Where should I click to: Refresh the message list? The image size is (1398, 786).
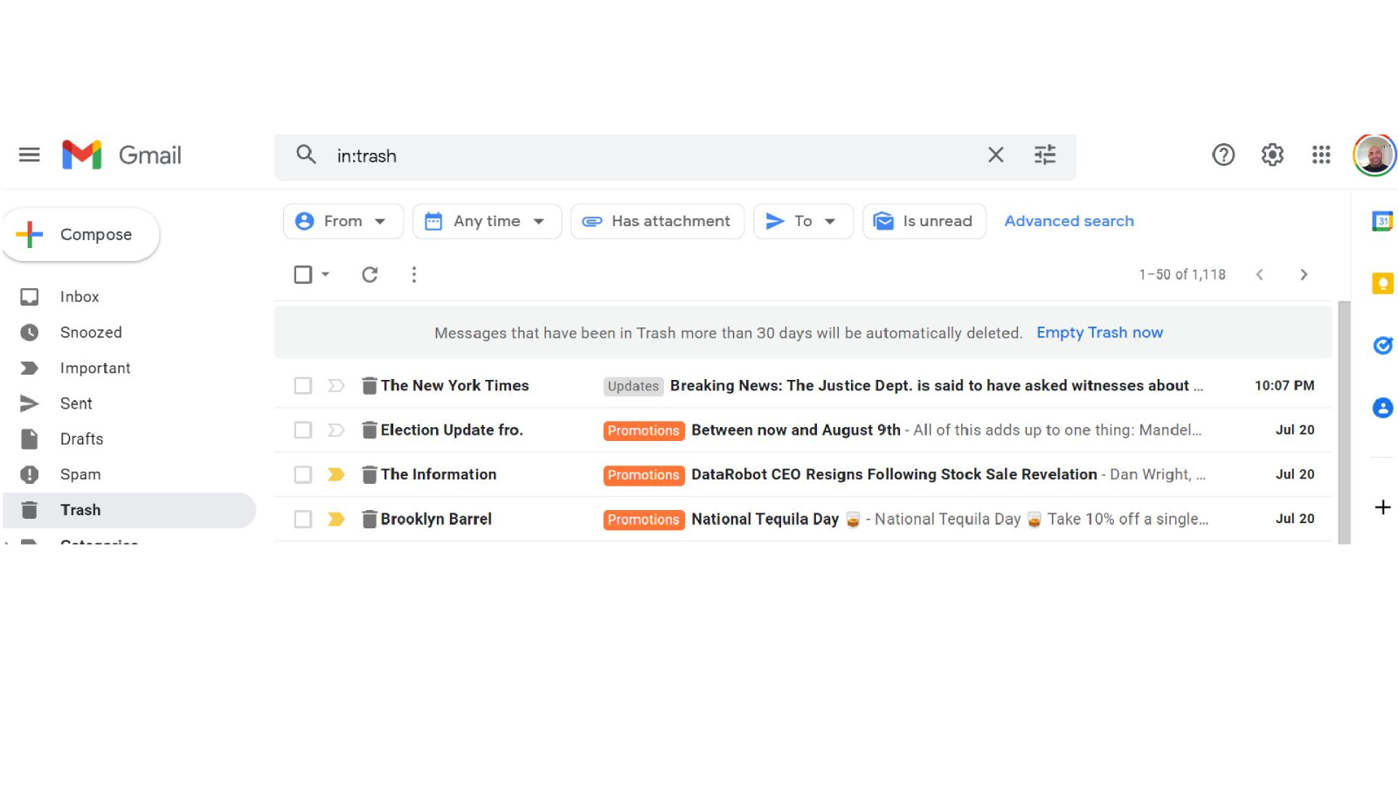click(370, 275)
